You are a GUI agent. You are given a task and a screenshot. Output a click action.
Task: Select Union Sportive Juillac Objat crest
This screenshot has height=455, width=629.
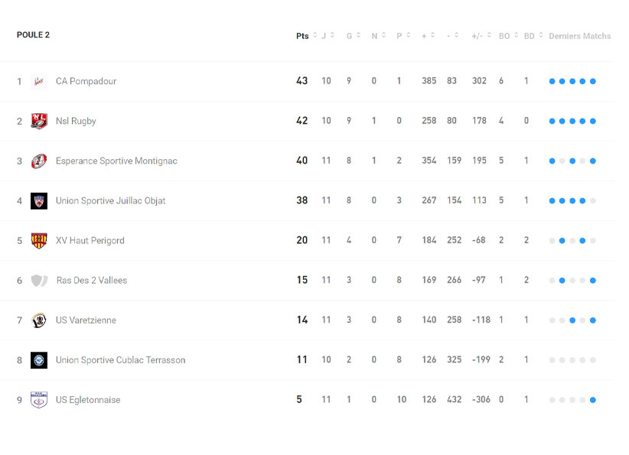tap(39, 200)
